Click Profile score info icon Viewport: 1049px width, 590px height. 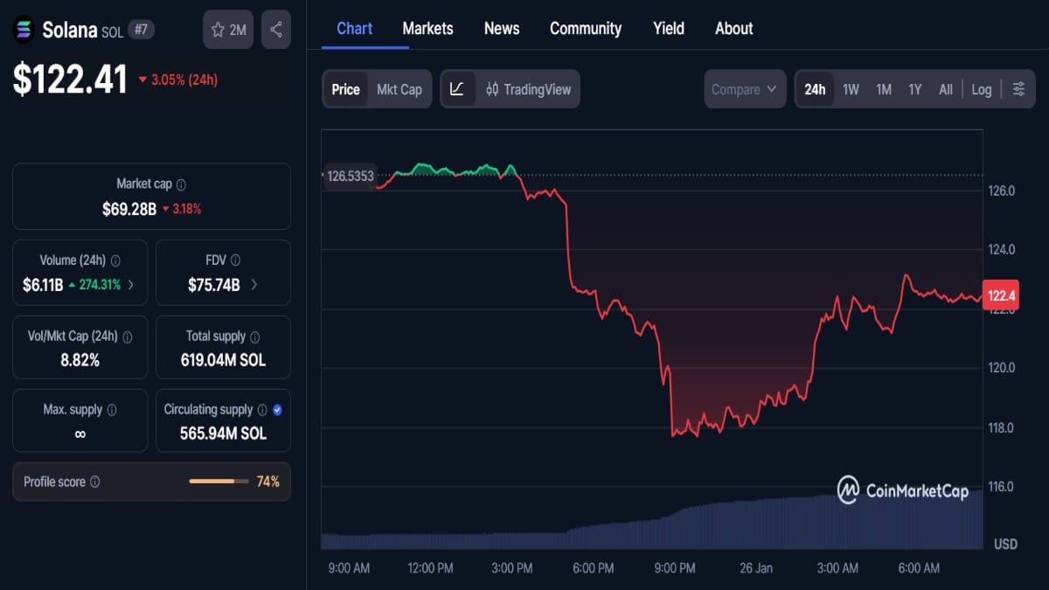click(95, 482)
